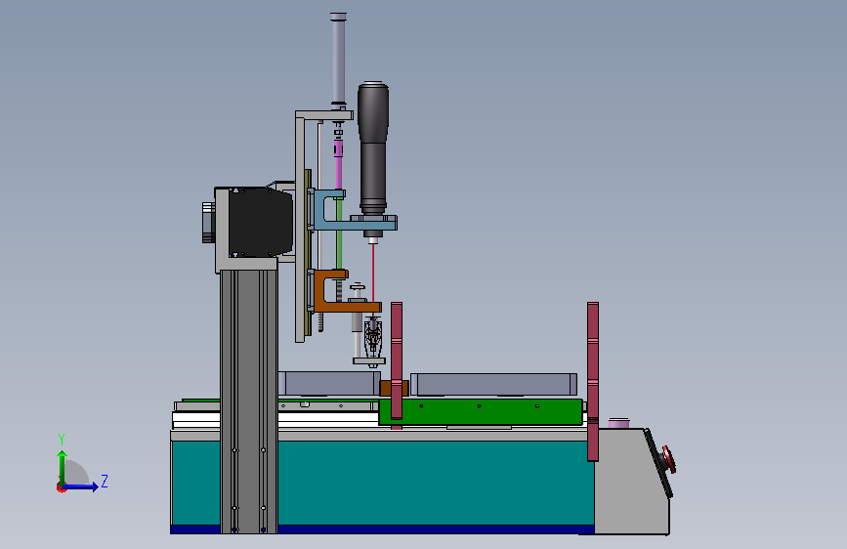Select the blue-gray bracket holding the black cylinder
The image size is (847, 549).
click(353, 212)
